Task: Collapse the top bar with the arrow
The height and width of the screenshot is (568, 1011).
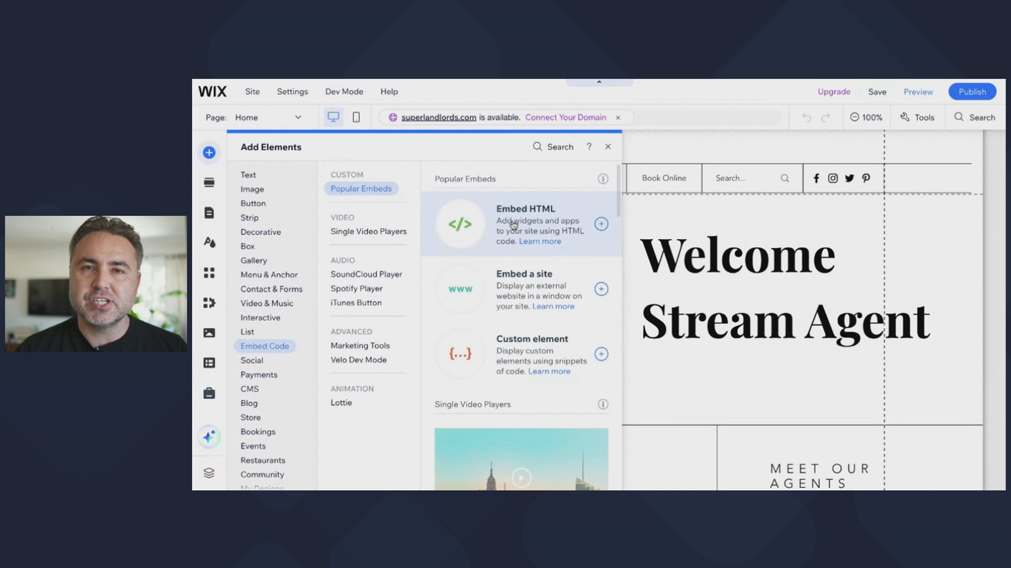Action: (599, 82)
